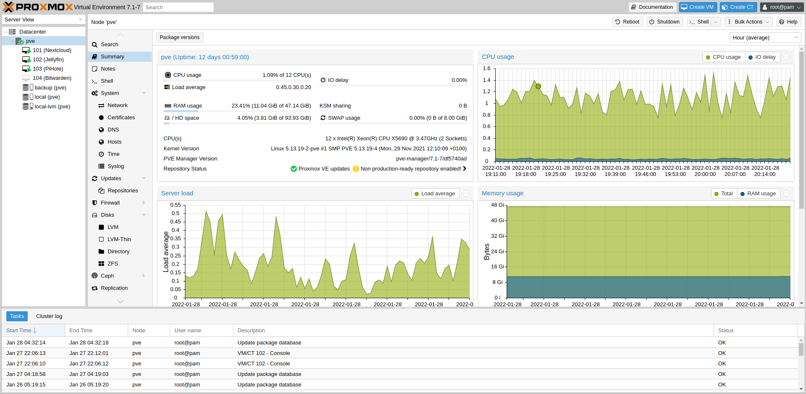
Task: Open the Replication icon
Action: tap(95, 288)
